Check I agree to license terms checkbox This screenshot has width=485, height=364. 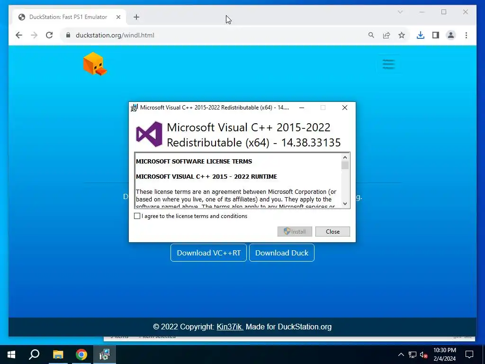pos(137,216)
